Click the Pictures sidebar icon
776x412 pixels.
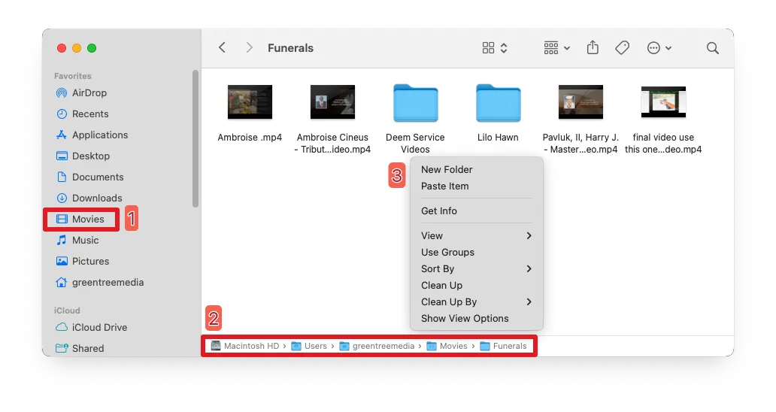coord(62,261)
